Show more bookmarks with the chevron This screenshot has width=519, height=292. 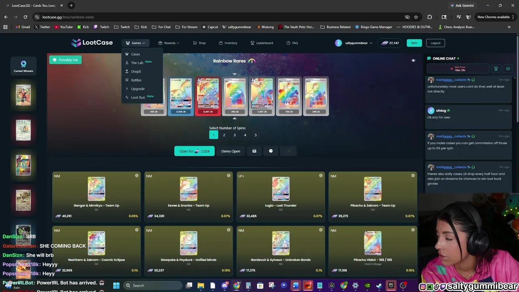tap(509, 27)
